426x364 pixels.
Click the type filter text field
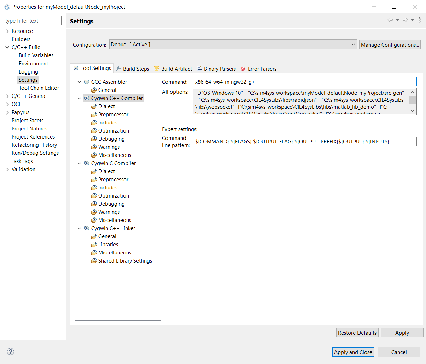click(32, 20)
